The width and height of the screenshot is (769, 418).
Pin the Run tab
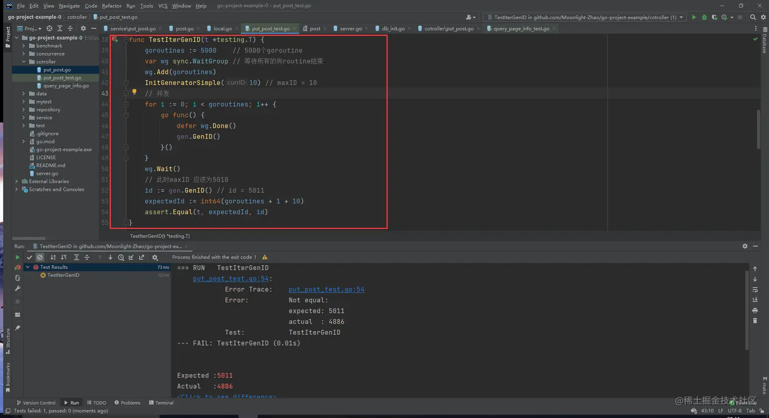tap(17, 328)
